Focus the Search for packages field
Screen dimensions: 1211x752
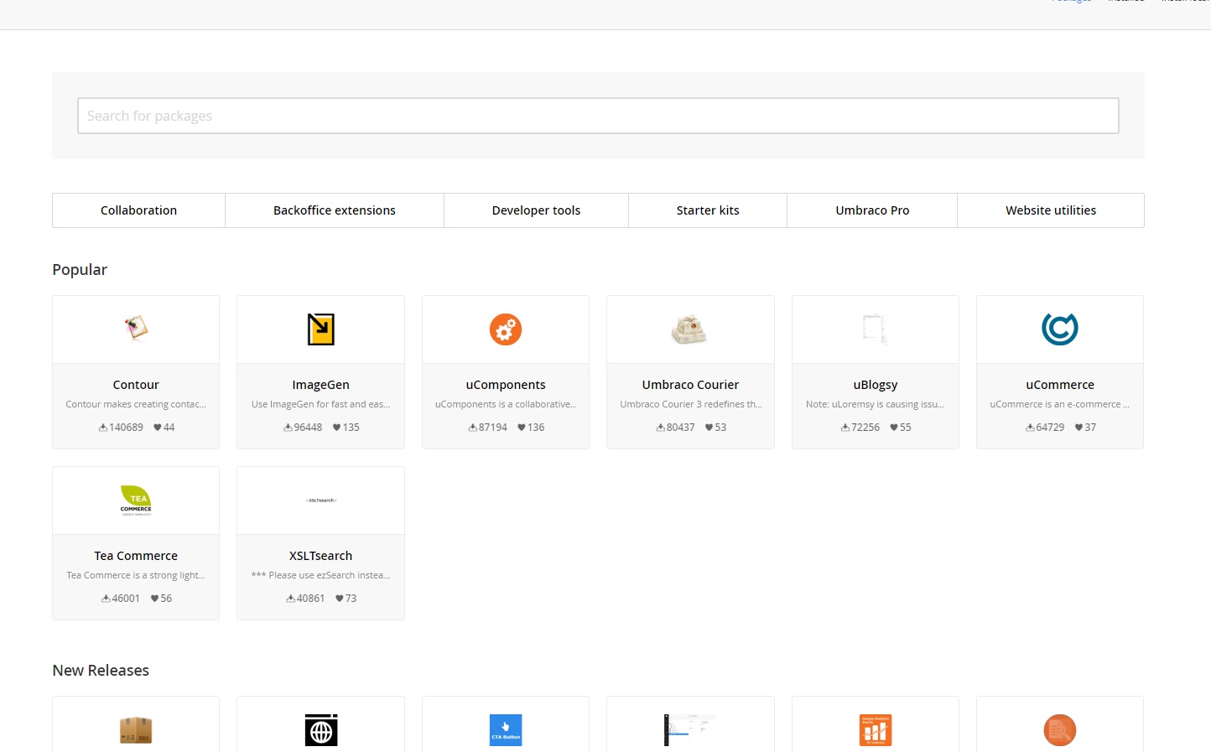click(598, 116)
